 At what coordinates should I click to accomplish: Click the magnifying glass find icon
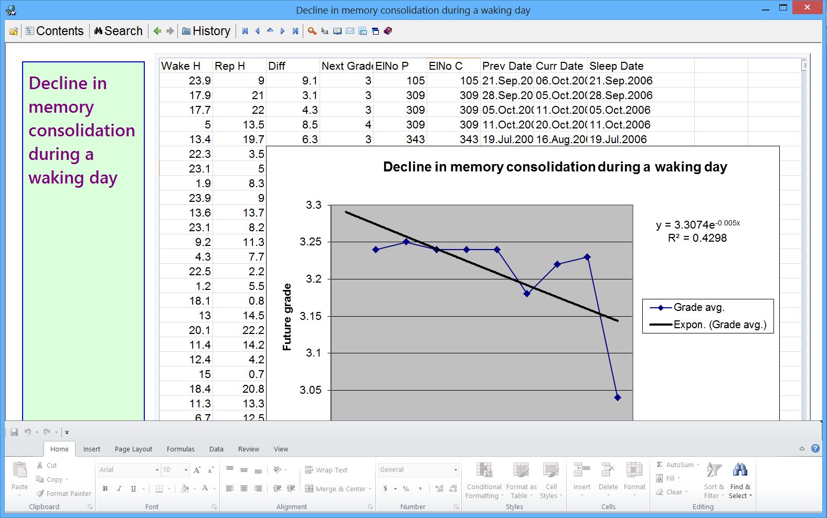[x=312, y=31]
